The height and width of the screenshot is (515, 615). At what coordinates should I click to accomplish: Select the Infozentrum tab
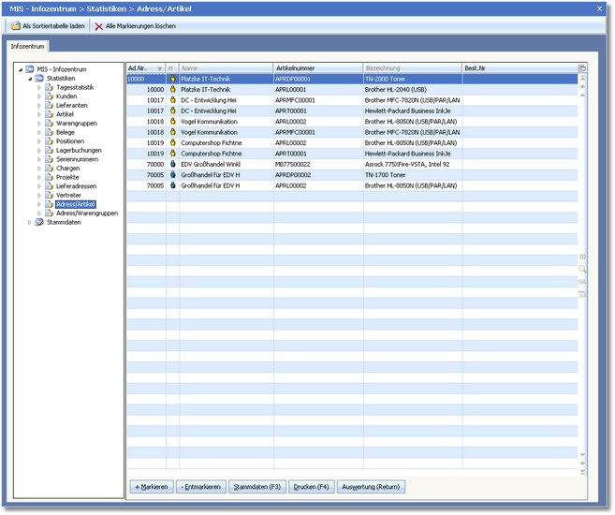pos(28,45)
